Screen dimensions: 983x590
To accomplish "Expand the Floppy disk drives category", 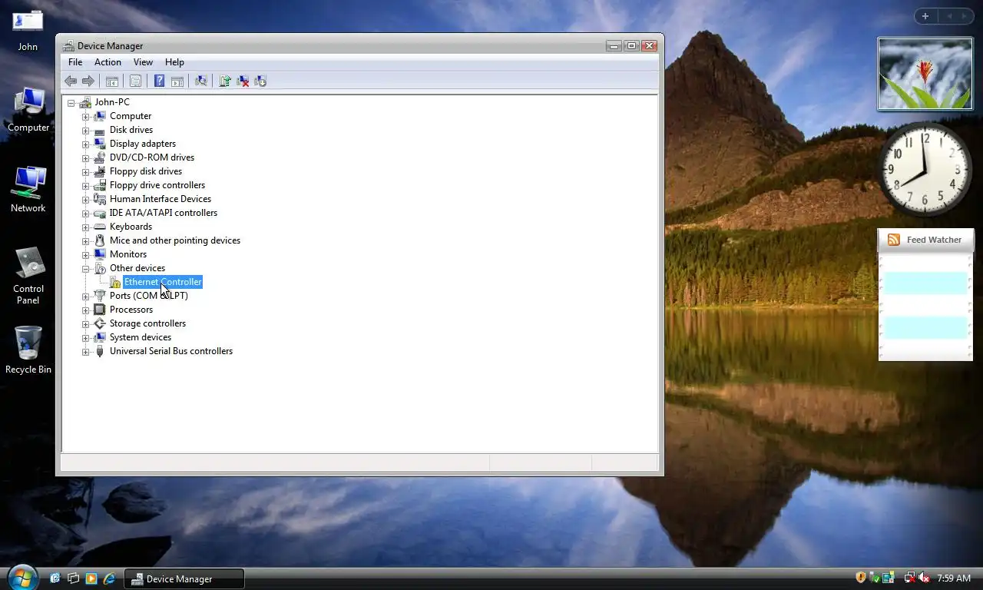I will coord(86,171).
